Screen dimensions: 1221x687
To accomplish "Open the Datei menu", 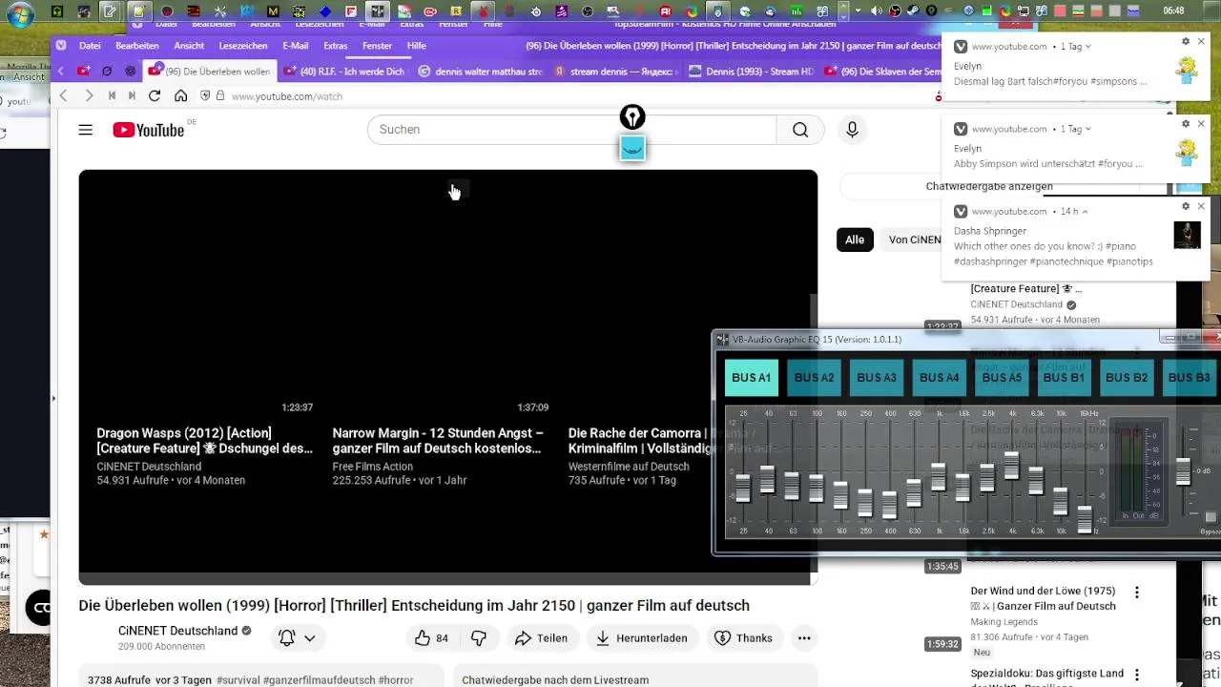I will coord(90,46).
